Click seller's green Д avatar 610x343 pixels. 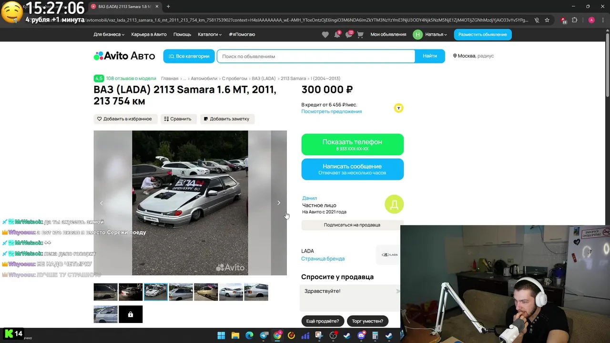pyautogui.click(x=394, y=204)
